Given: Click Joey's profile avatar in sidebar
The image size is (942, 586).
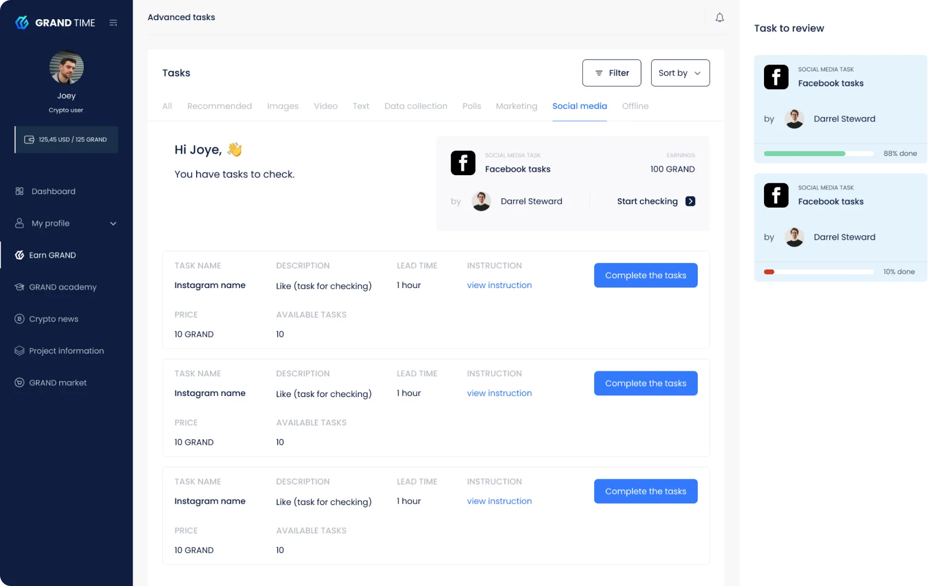Looking at the screenshot, I should 66,67.
